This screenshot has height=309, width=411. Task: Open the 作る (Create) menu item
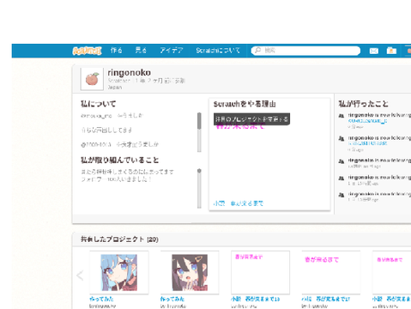[117, 51]
